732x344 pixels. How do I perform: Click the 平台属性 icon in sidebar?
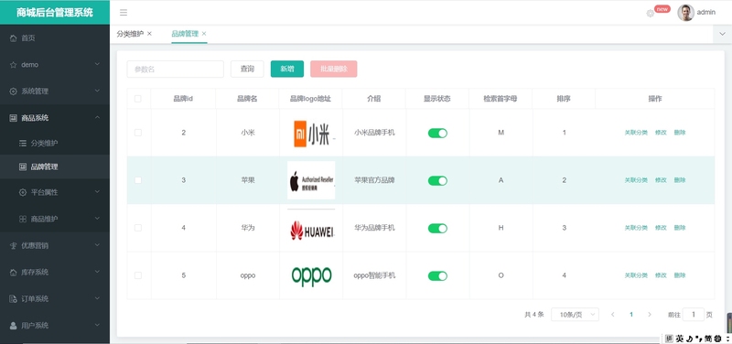point(22,192)
